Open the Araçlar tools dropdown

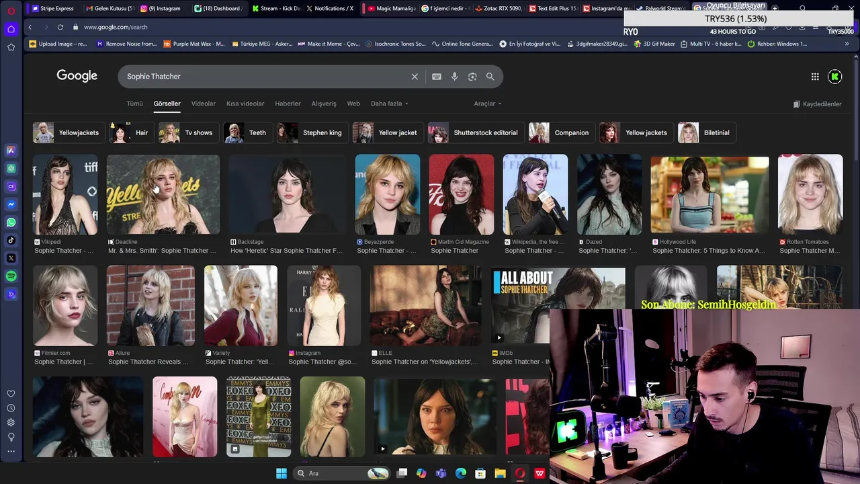[x=488, y=104]
